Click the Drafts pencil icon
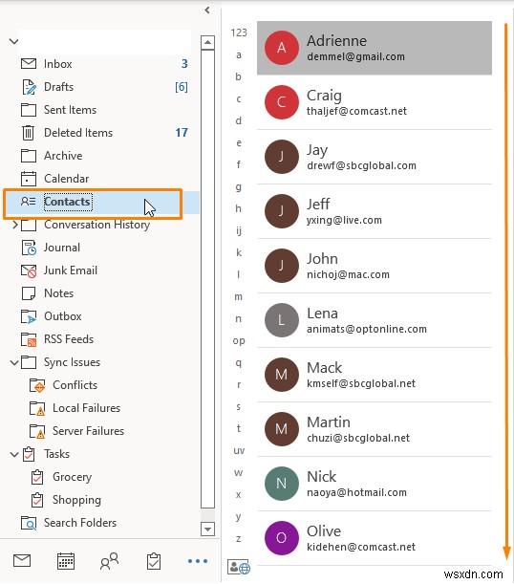Image resolution: width=514 pixels, height=584 pixels. click(29, 87)
